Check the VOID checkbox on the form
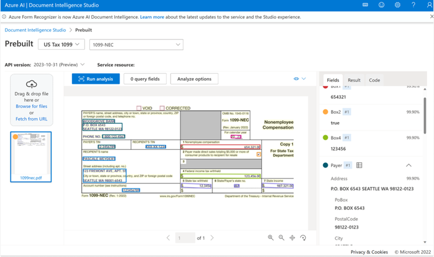This screenshot has height=257, width=434. click(x=139, y=108)
